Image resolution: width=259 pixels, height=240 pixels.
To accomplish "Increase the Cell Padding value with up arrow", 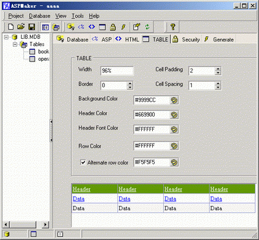I will 218,69.
